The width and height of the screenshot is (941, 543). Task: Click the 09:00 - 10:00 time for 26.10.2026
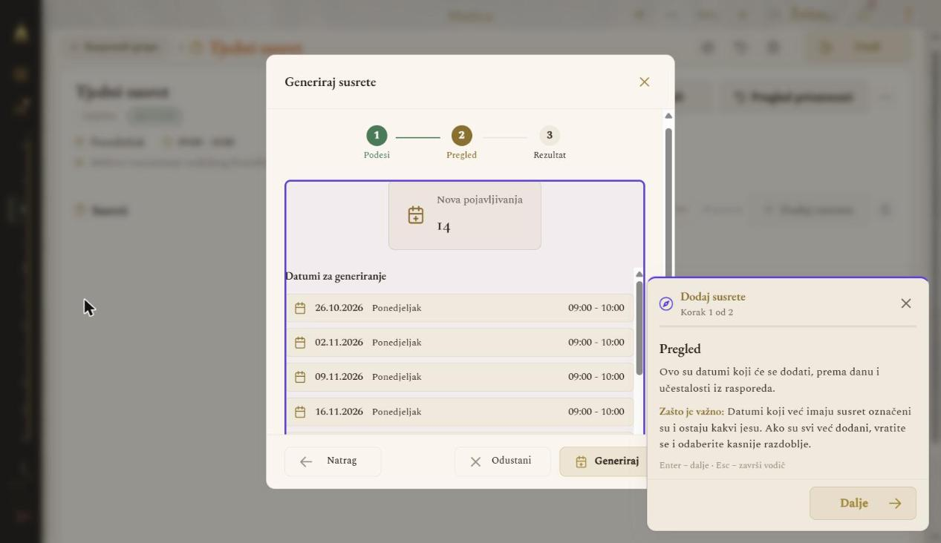click(x=596, y=308)
